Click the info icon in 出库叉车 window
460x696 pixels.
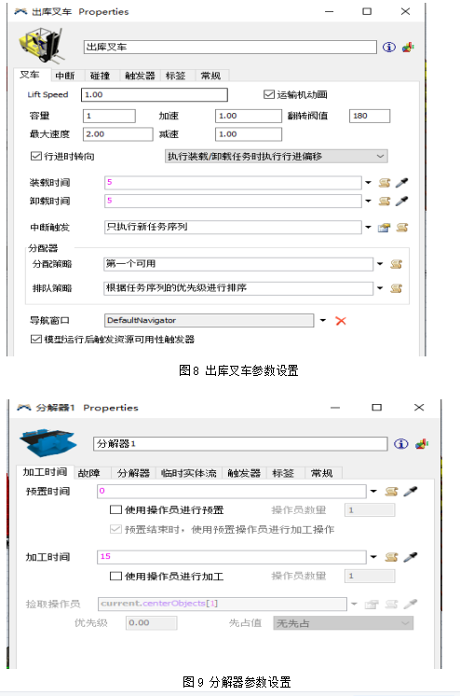388,47
